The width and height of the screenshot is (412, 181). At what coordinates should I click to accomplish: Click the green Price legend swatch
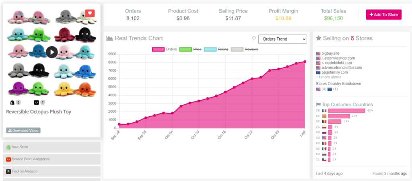click(185, 49)
